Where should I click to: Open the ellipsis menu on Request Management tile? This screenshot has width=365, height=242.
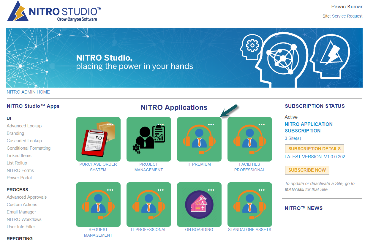(x=110, y=190)
